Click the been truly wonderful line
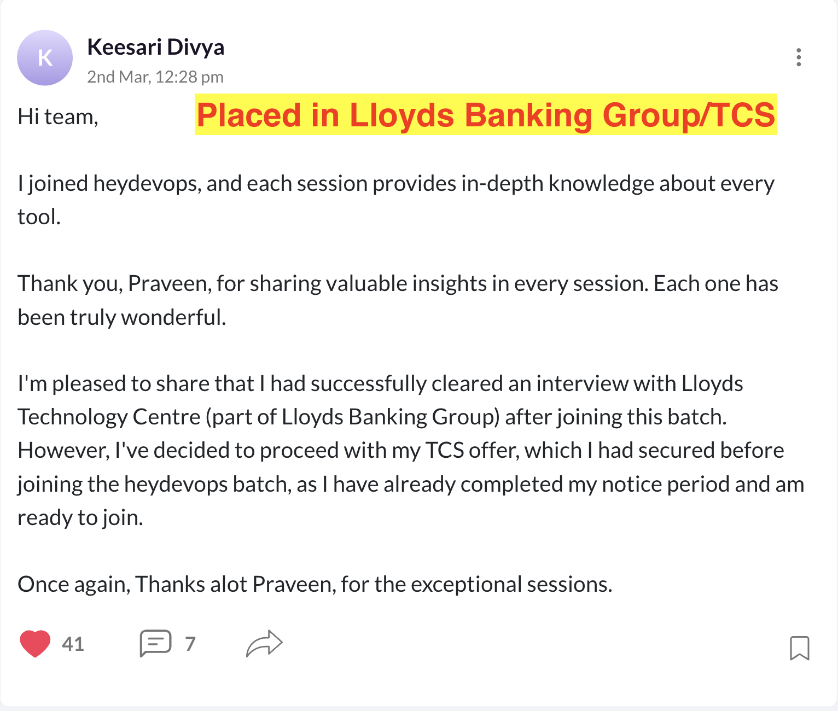Viewport: 838px width, 711px height. click(x=122, y=317)
